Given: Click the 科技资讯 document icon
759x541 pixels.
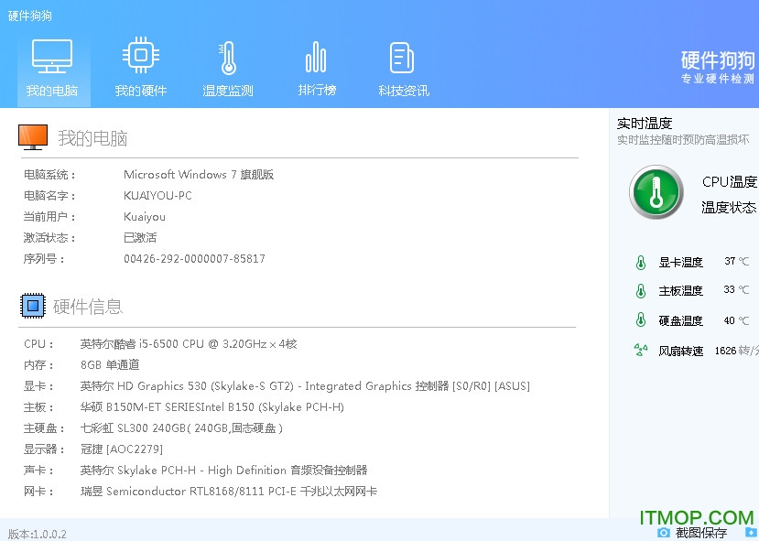Looking at the screenshot, I should (401, 55).
